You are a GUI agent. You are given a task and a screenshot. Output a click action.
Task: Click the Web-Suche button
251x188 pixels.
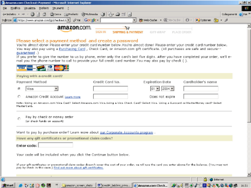(148, 20)
